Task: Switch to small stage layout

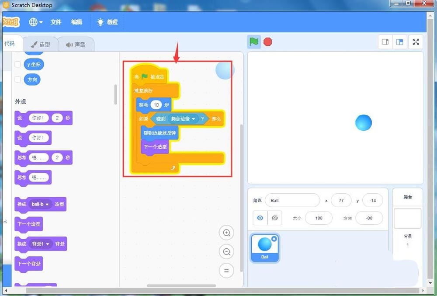Action: [x=385, y=42]
